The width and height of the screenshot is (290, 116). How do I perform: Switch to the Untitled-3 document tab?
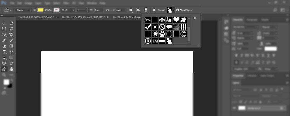[127, 17]
